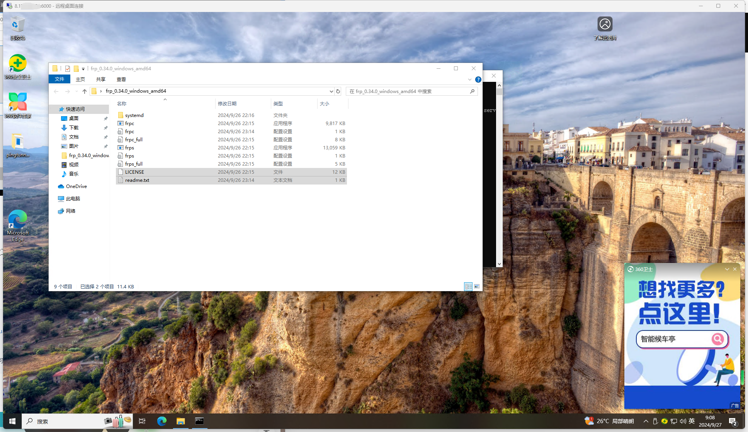Click the new folder icon in Explorer title bar
The image size is (748, 432).
click(x=76, y=69)
